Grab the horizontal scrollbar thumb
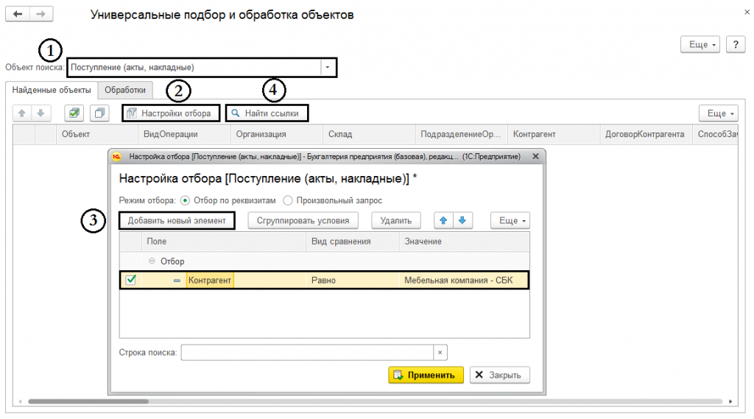This screenshot has width=754, height=419. click(88, 401)
